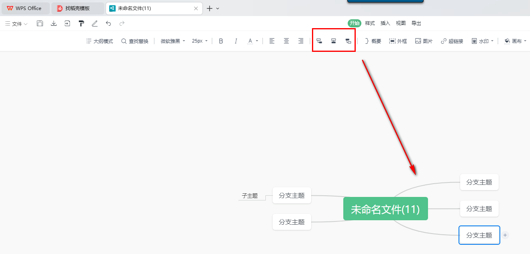Add a 外框 boundary frame

point(398,41)
